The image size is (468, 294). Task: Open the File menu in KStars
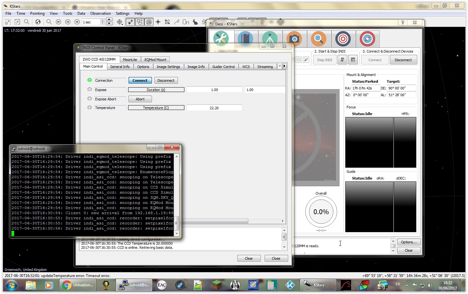tap(8, 13)
